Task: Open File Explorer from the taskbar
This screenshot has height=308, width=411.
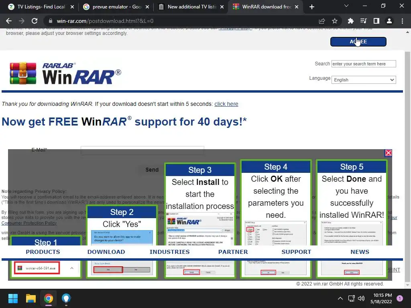Action: coord(31,298)
